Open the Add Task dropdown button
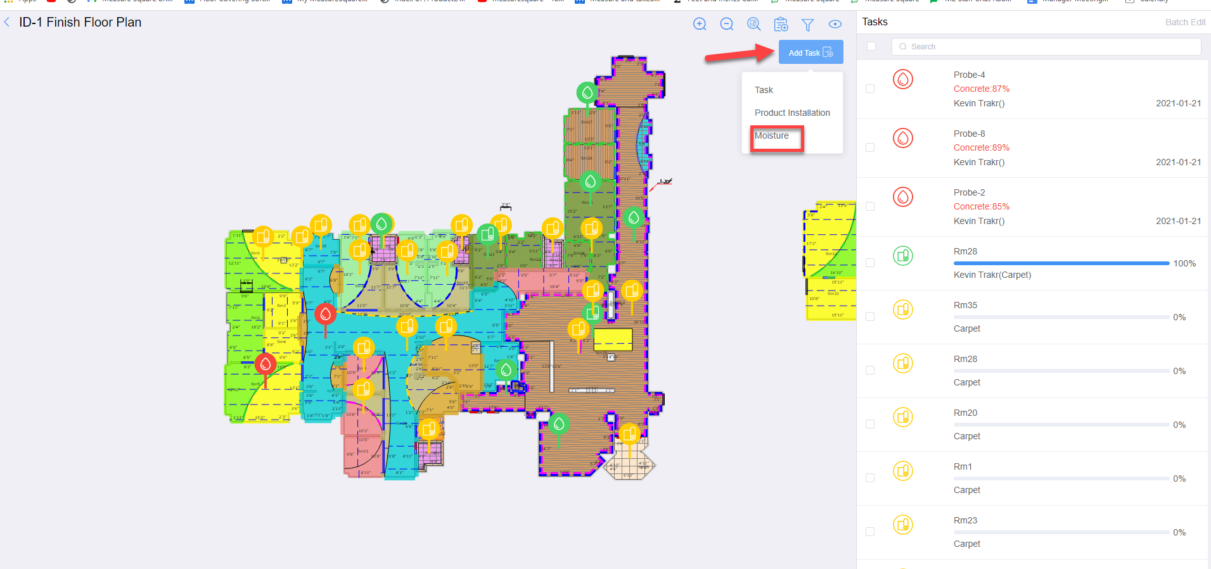The width and height of the screenshot is (1211, 569). tap(811, 53)
